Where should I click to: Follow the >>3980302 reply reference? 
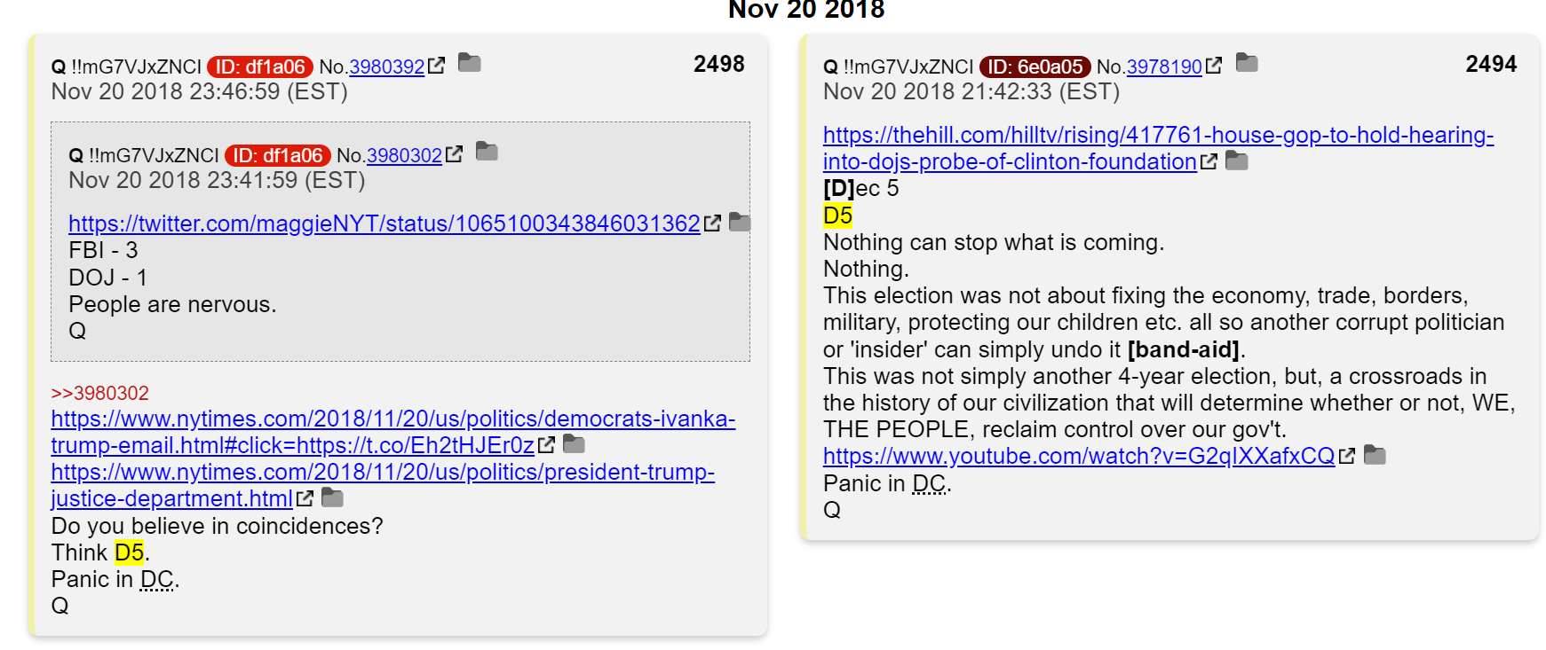[99, 393]
